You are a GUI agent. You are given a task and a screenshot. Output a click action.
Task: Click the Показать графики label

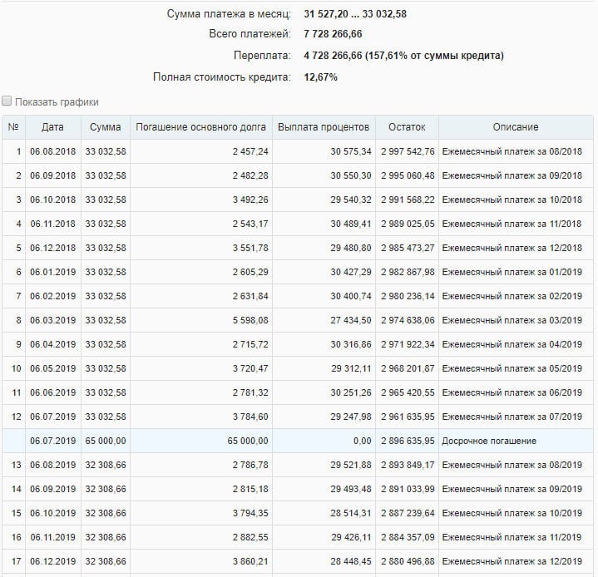point(57,102)
